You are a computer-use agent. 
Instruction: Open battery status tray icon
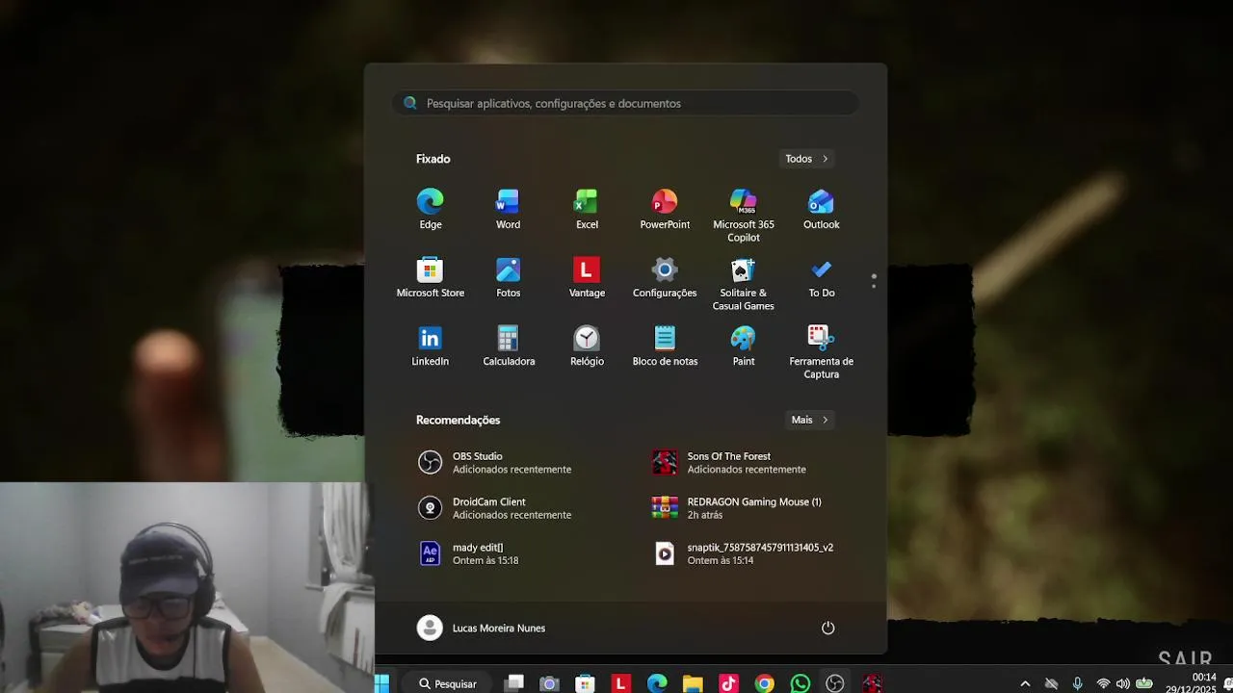(1144, 683)
